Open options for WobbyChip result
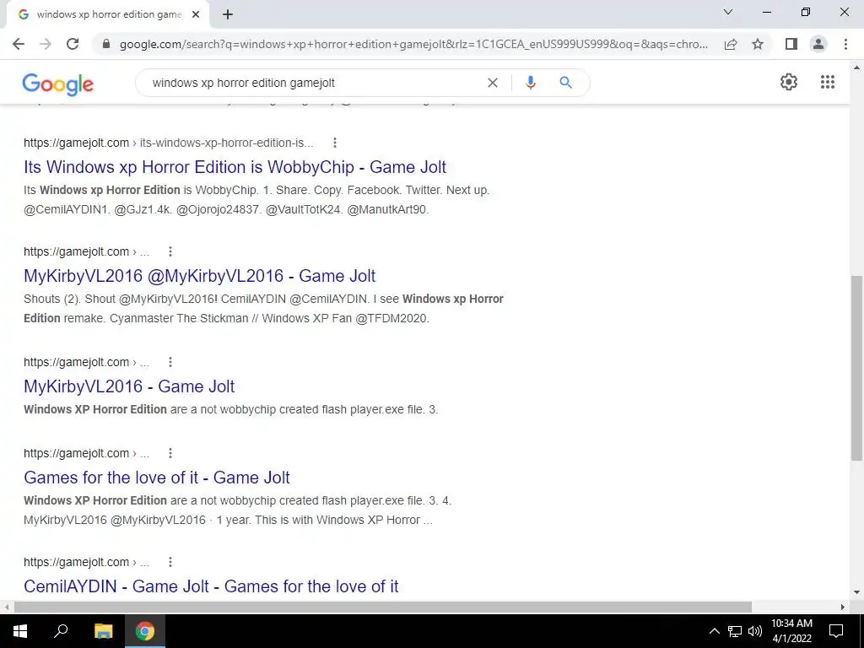Screen dimensions: 864x648 334,143
